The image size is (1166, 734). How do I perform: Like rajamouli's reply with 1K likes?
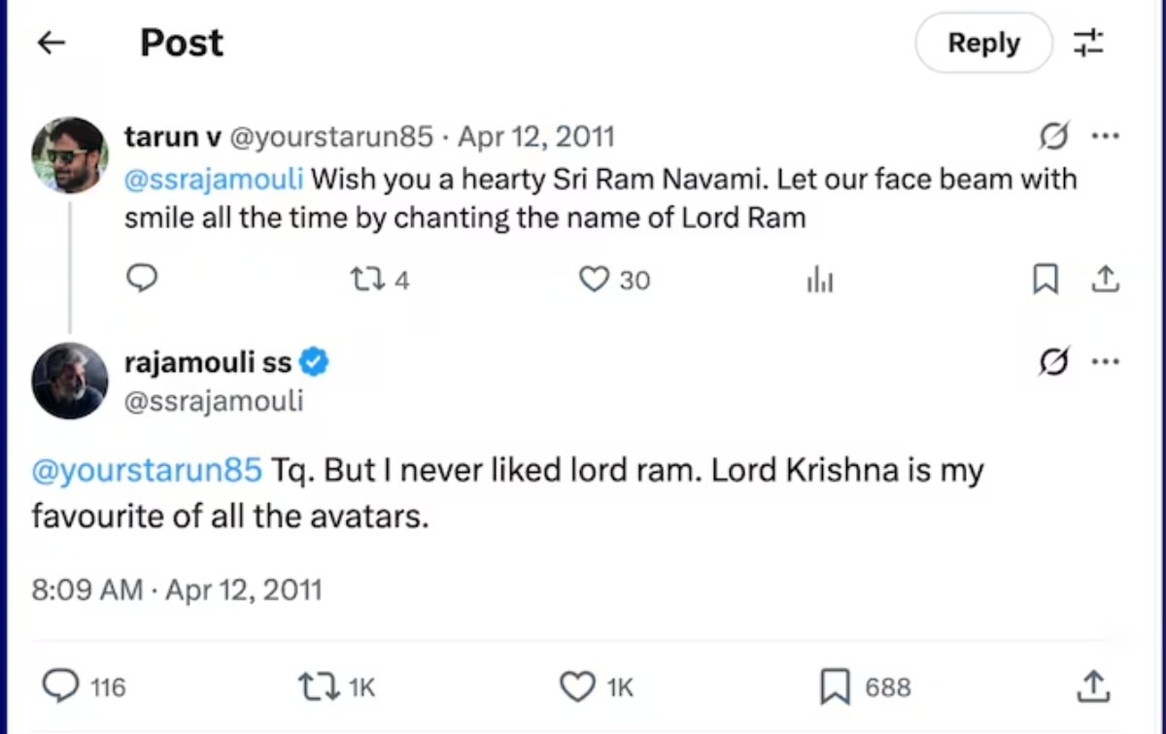click(x=577, y=687)
